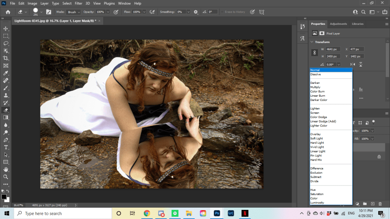Pick the Horizontal Type tool
Viewport: 390px width, 219px height.
tap(6, 147)
